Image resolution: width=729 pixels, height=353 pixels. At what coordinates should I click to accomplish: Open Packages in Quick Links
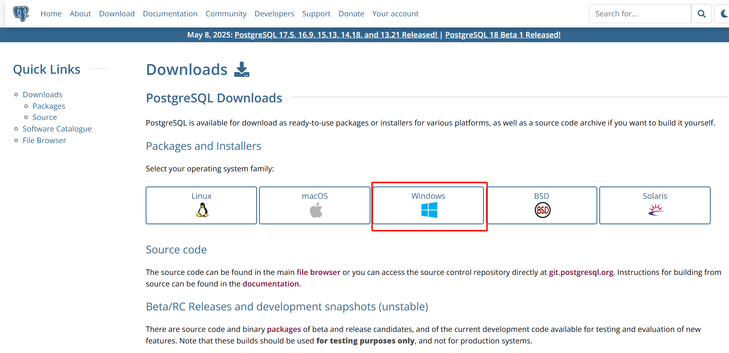(49, 106)
